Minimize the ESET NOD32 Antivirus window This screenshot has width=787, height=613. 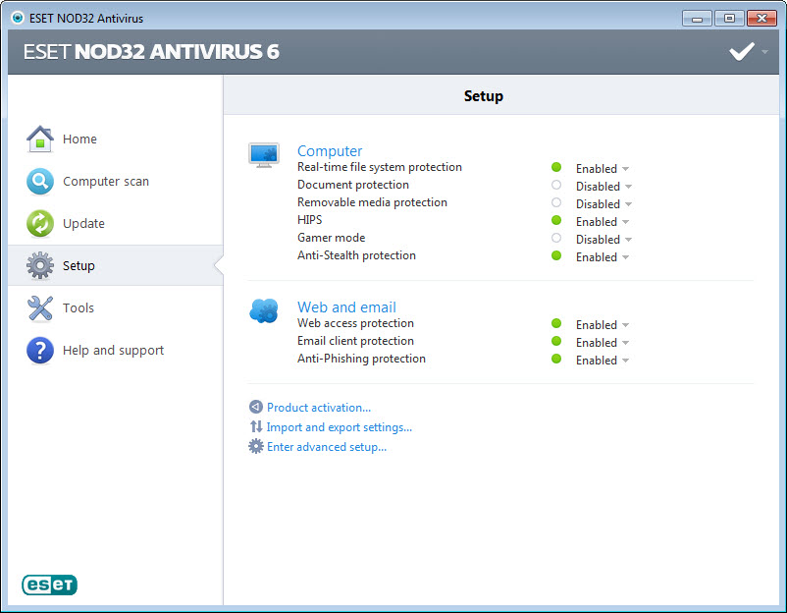pyautogui.click(x=697, y=19)
